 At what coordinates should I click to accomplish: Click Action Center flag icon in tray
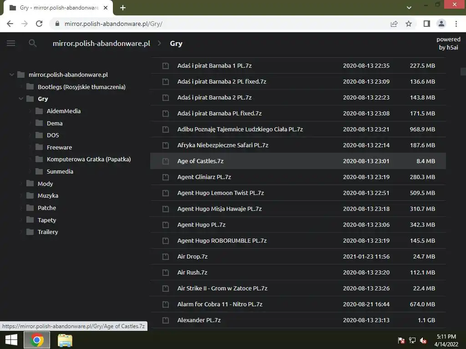click(401, 340)
